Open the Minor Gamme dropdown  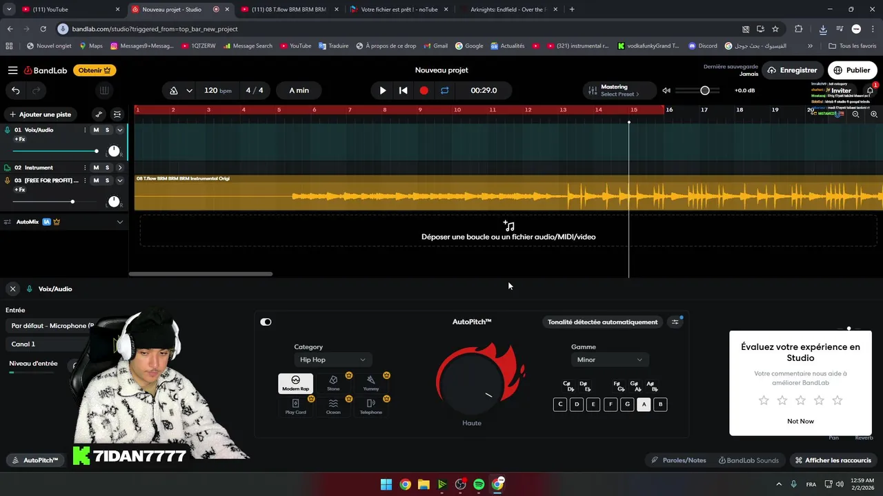pos(609,360)
